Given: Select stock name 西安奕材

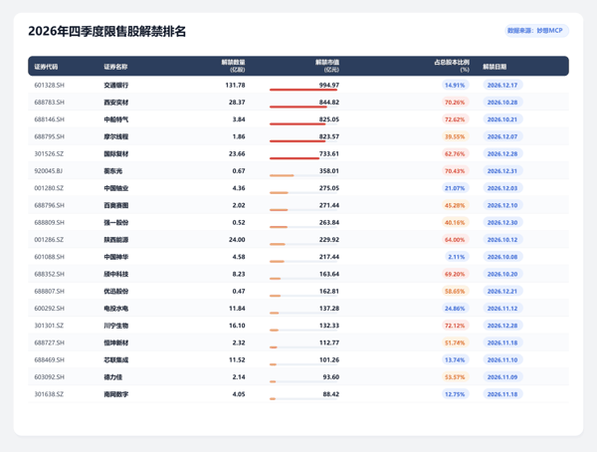Looking at the screenshot, I should (x=116, y=103).
